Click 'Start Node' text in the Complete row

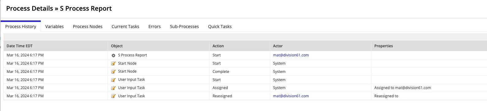coord(127,71)
